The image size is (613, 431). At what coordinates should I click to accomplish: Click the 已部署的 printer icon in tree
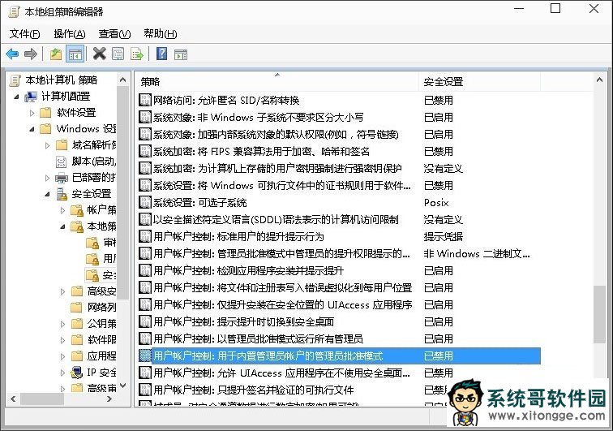click(62, 178)
